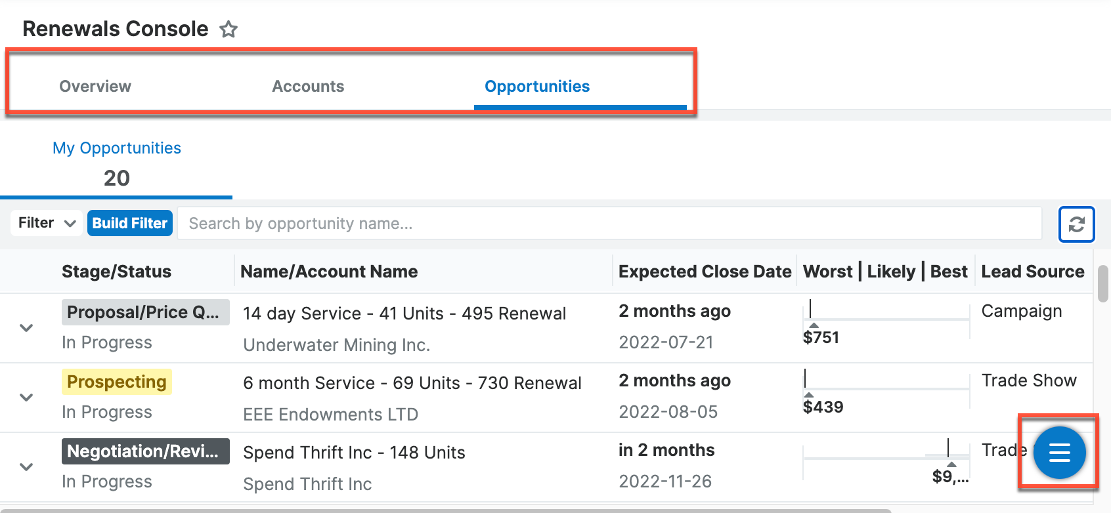The height and width of the screenshot is (513, 1111).
Task: Open Spend Thrift Inc account name
Action: (307, 484)
